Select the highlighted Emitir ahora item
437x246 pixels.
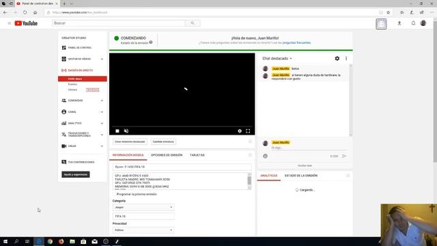pos(83,79)
